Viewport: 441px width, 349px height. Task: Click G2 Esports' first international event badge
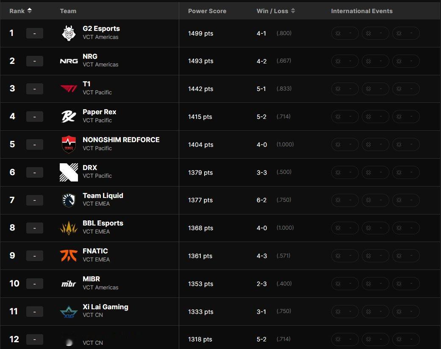pos(344,33)
